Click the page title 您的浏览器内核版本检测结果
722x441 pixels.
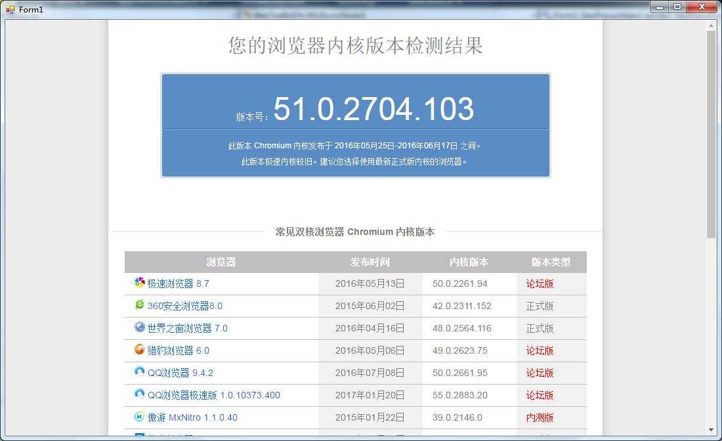[x=356, y=45]
